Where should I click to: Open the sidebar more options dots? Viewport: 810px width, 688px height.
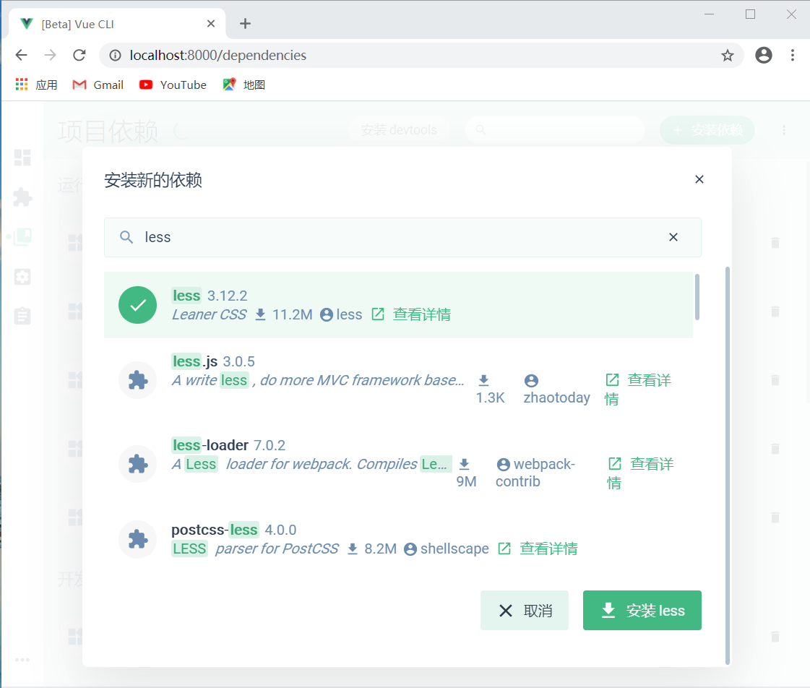pyautogui.click(x=22, y=660)
